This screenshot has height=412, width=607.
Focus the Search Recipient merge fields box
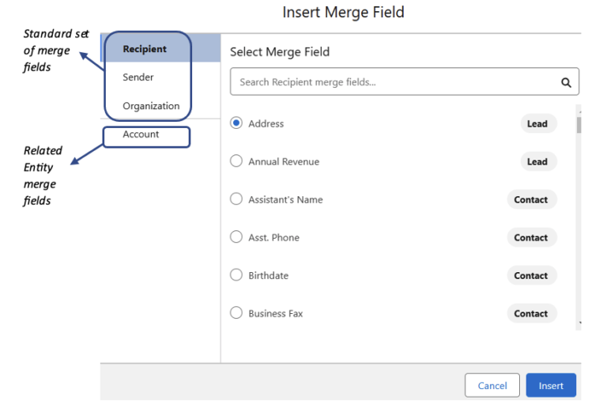(405, 81)
